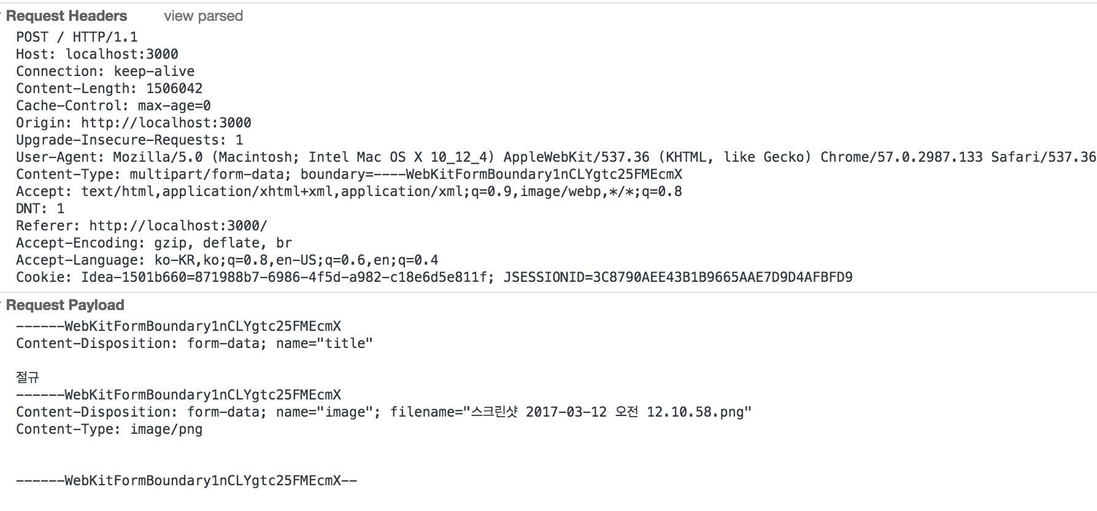Click the view parsed link
This screenshot has height=511, width=1097.
pyautogui.click(x=203, y=16)
